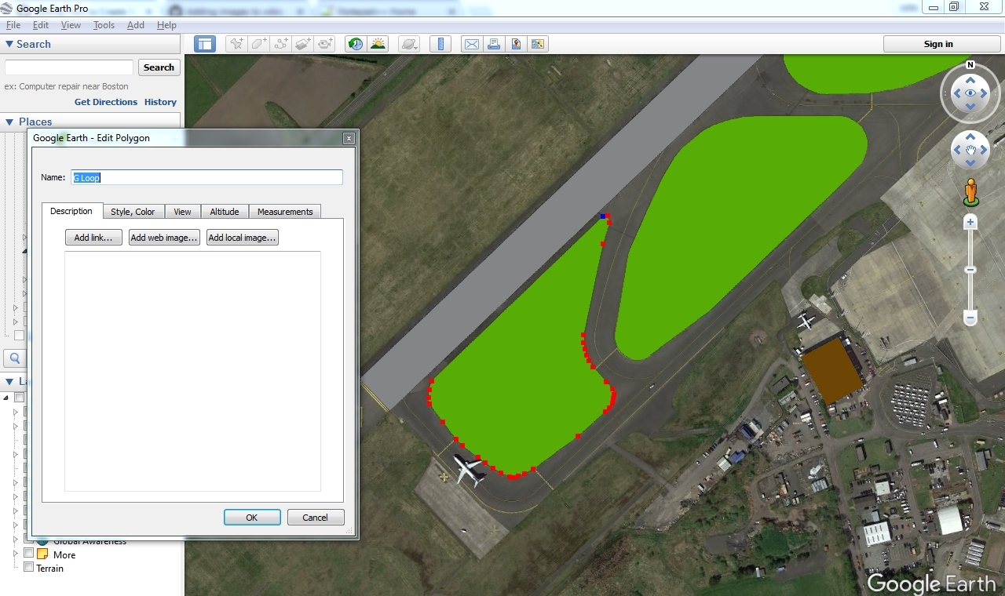Click the look right arrow on compass
Screen dimensions: 1005x596
(985, 93)
